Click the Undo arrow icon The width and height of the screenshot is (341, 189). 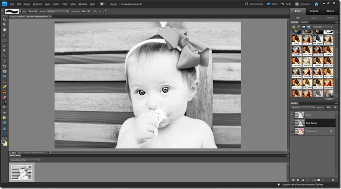coord(269,4)
